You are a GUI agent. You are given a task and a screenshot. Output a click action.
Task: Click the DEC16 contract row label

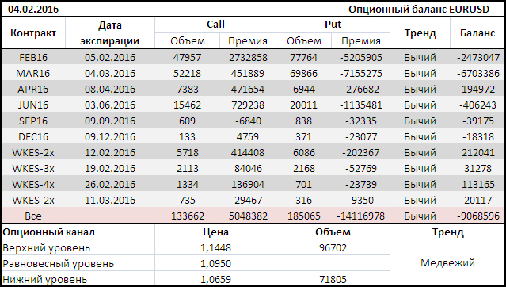point(33,136)
